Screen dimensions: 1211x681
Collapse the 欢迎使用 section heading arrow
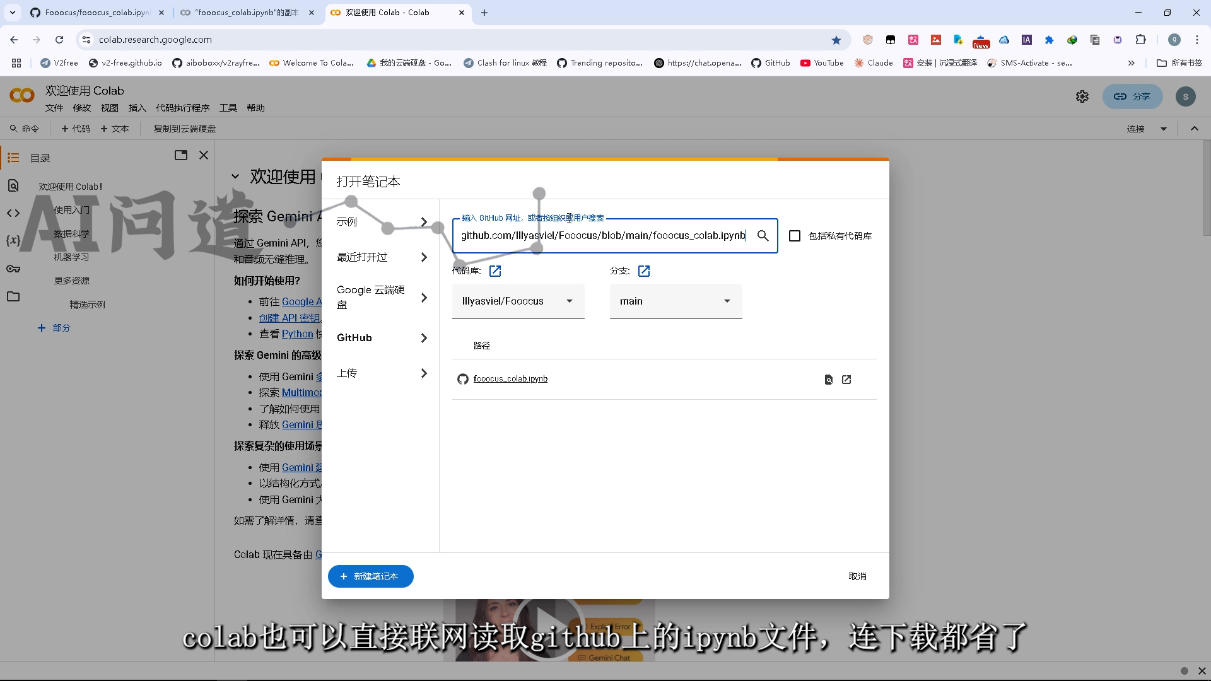tap(235, 177)
